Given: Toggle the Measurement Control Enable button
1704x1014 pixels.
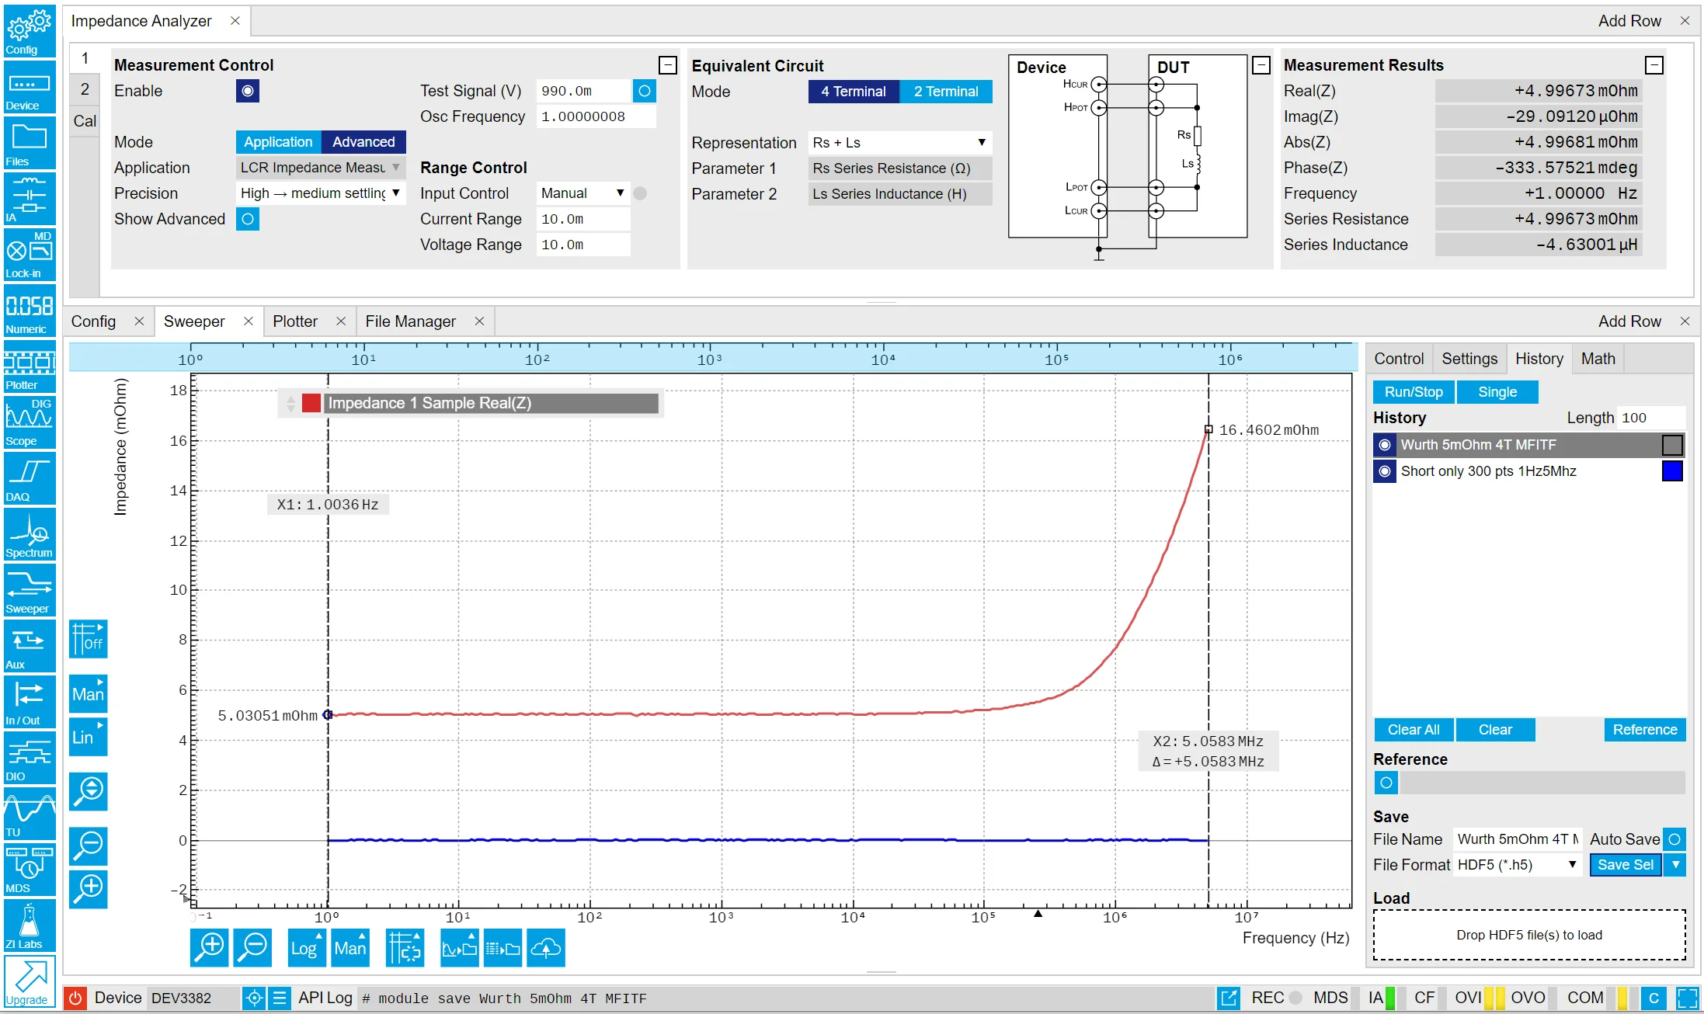Looking at the screenshot, I should point(248,91).
